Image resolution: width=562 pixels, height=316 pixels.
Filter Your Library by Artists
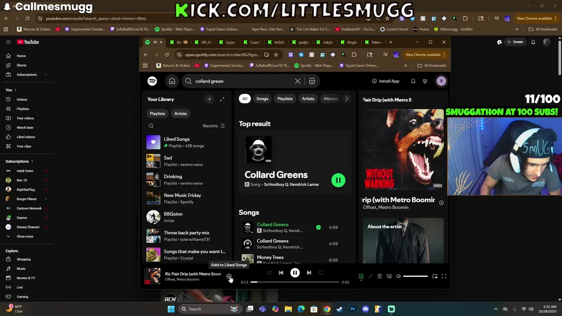pos(180,114)
